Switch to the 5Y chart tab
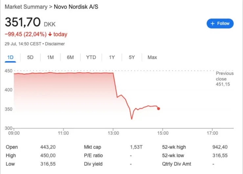This screenshot has width=243, height=174. pos(132,57)
